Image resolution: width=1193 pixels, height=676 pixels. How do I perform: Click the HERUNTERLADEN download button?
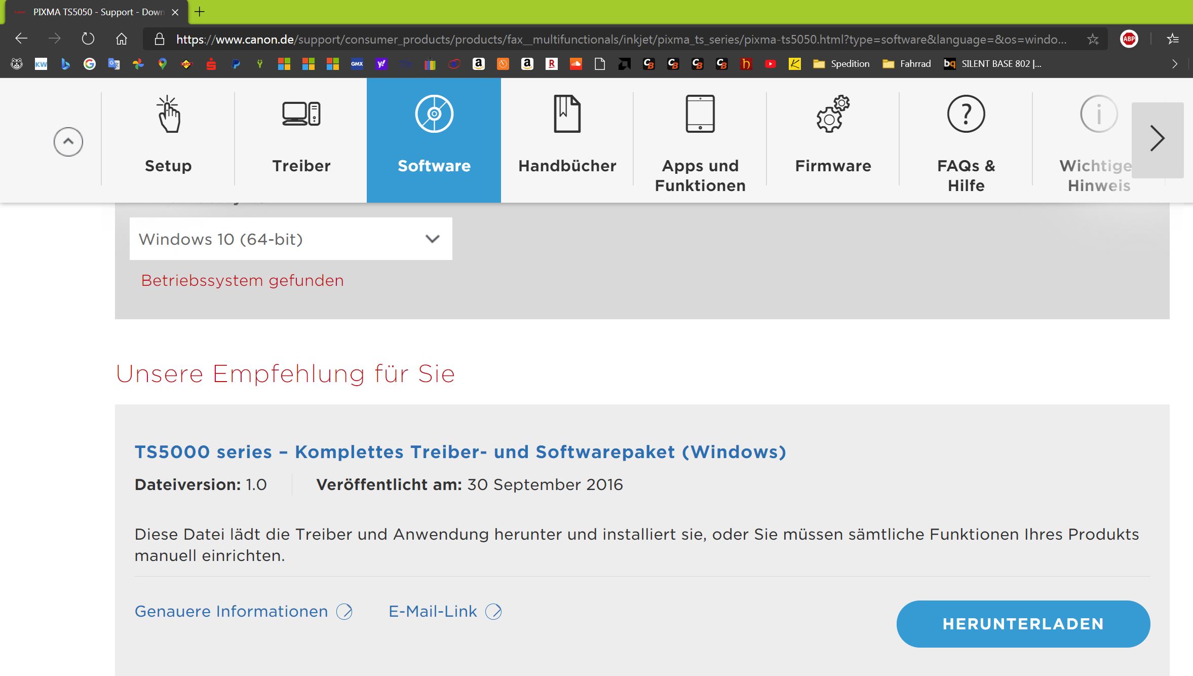1023,624
